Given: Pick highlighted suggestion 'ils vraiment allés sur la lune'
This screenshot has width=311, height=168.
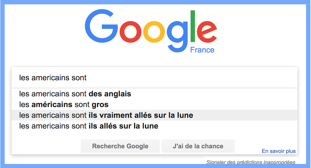Looking at the screenshot, I should (155, 115).
